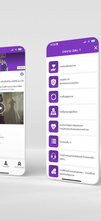Open the mibextid link in the post

tap(7, 89)
